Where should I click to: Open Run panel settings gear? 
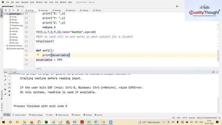(213, 72)
